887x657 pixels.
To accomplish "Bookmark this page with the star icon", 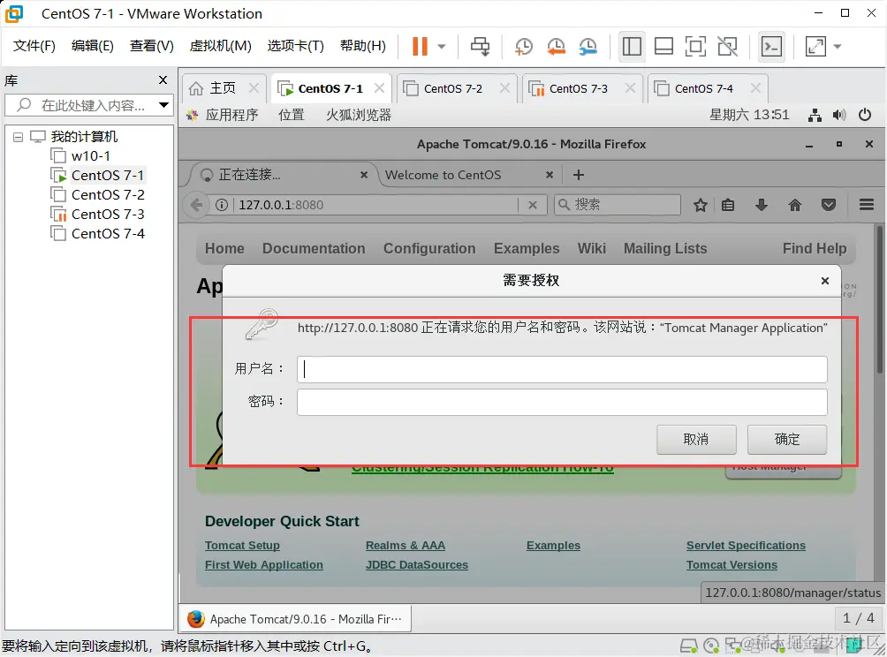I will point(701,205).
